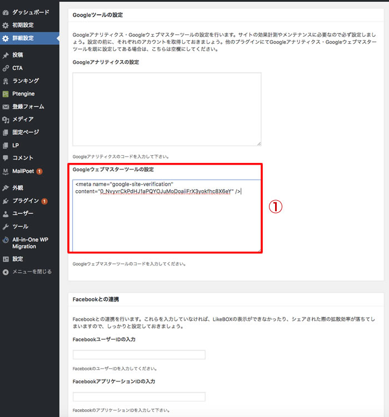The image size is (389, 417).
Task: Click the envelope icon beside 登録フォーム
Action: point(6,106)
